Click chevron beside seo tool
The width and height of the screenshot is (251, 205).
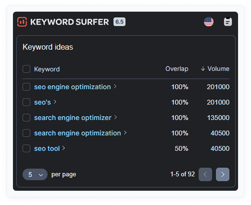tap(63, 148)
